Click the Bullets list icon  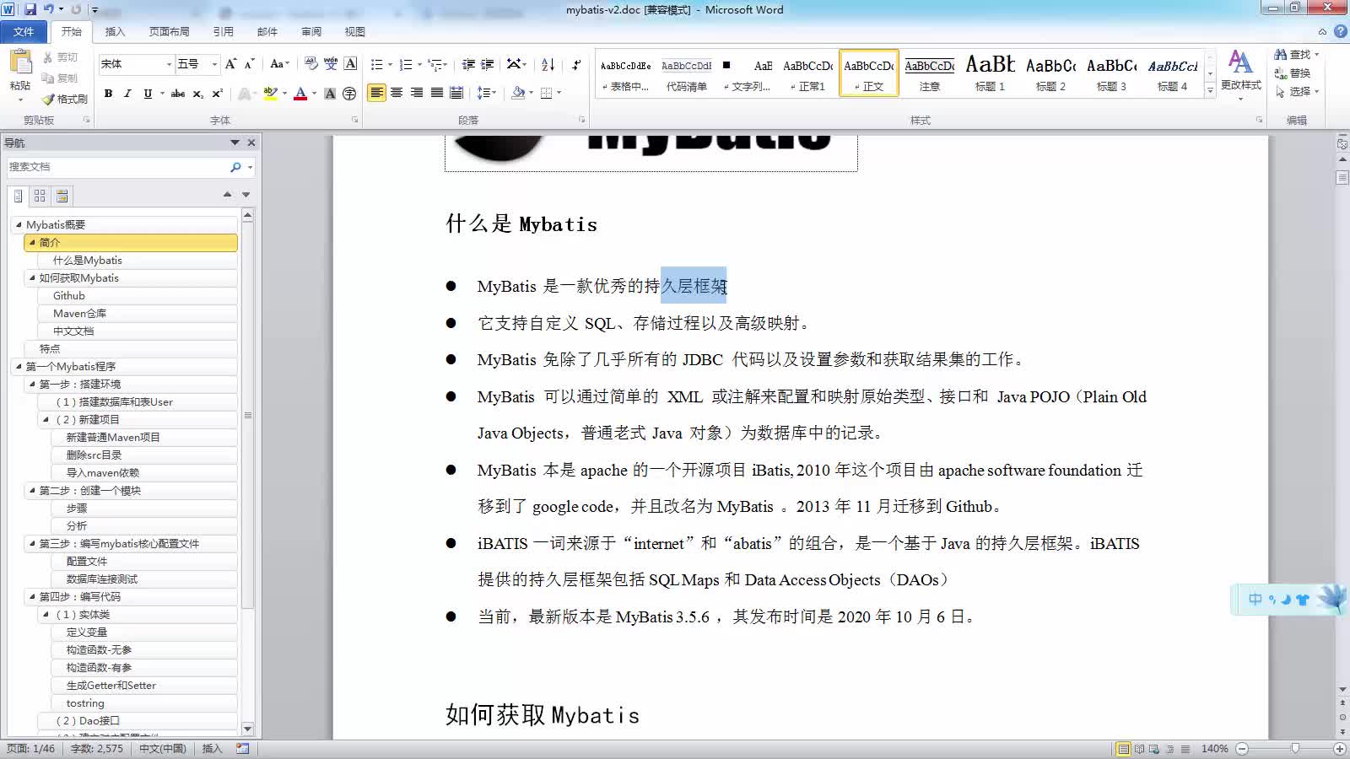coord(376,64)
